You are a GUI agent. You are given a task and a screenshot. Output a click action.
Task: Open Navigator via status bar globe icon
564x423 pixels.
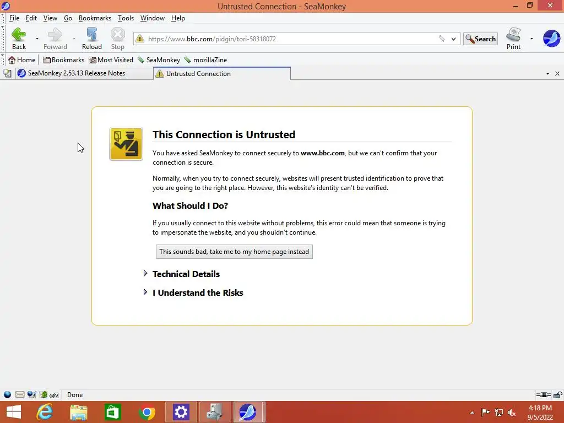click(x=7, y=394)
